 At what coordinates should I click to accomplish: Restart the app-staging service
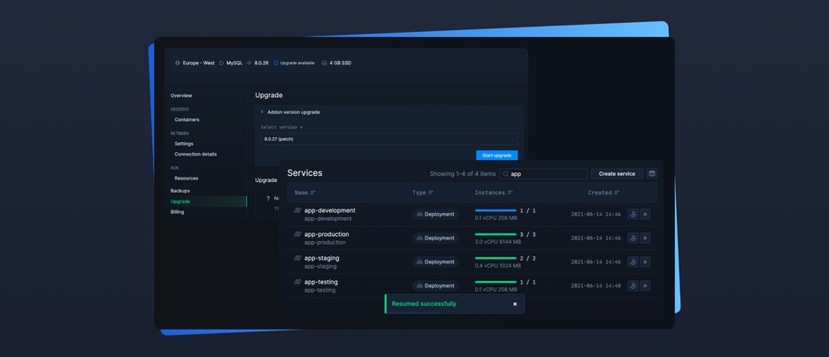tap(633, 262)
